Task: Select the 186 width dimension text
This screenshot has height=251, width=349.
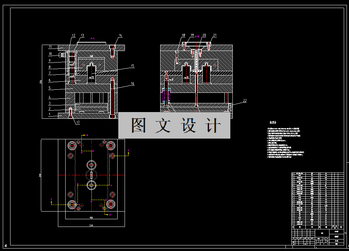Action: pyautogui.click(x=91, y=217)
